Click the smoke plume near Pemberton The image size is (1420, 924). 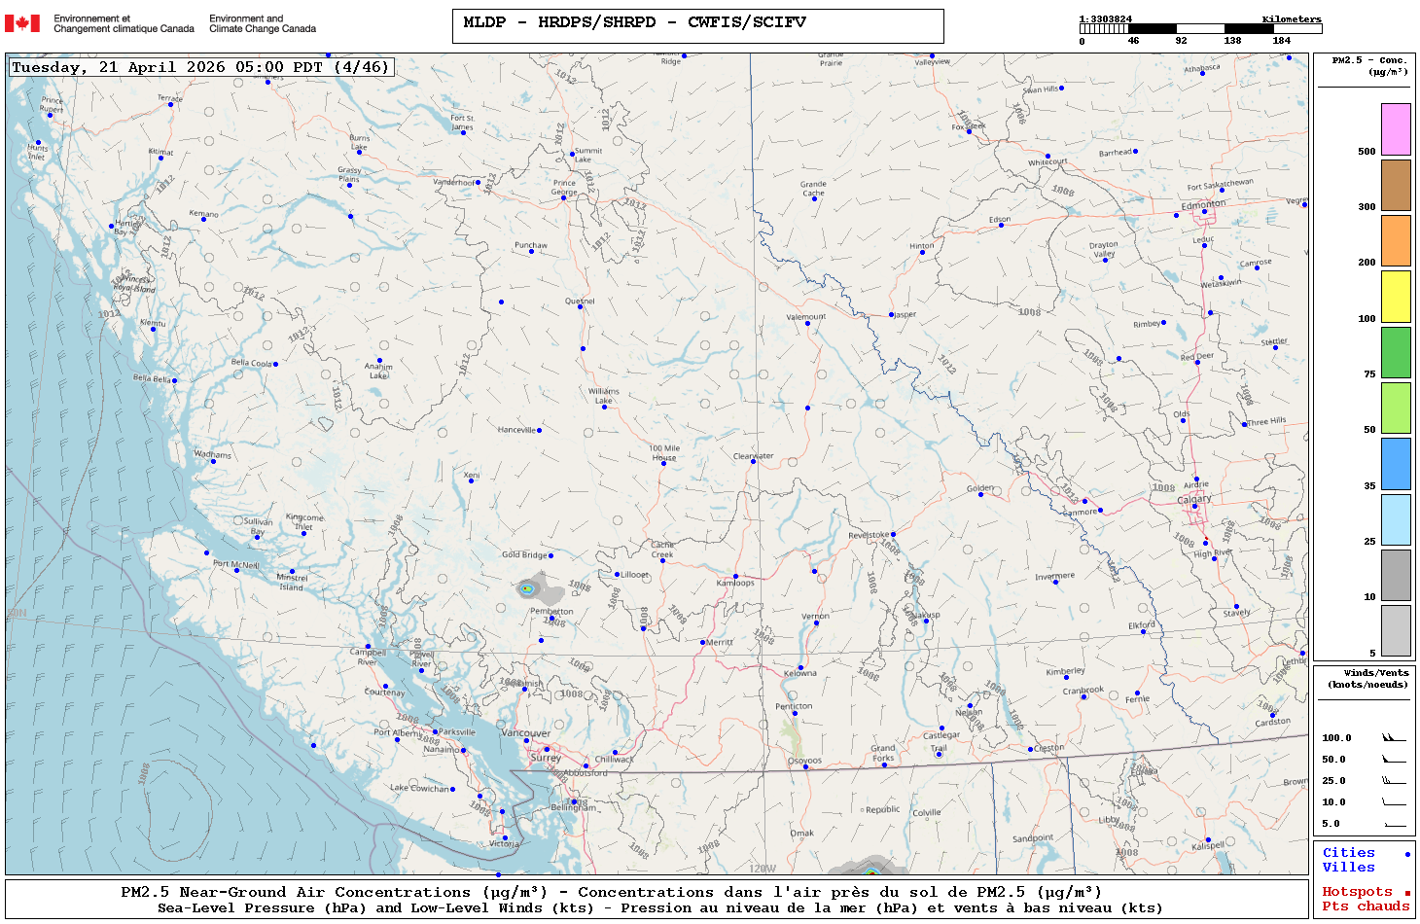pyautogui.click(x=533, y=588)
